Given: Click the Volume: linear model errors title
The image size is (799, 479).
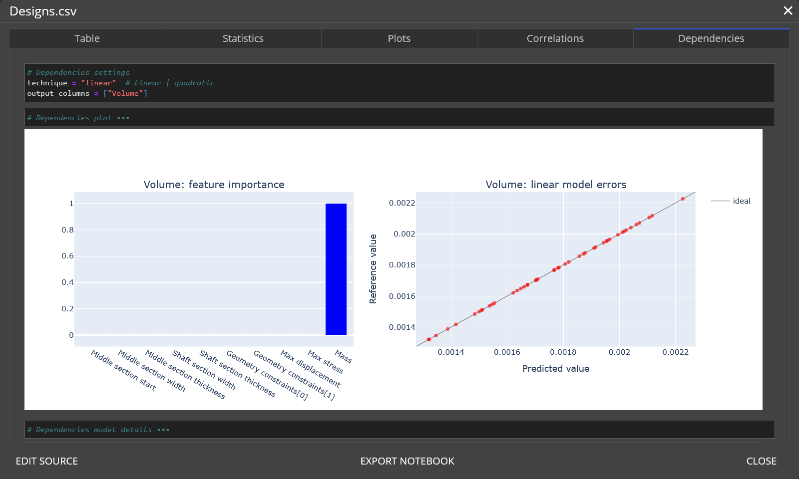Looking at the screenshot, I should click(555, 185).
